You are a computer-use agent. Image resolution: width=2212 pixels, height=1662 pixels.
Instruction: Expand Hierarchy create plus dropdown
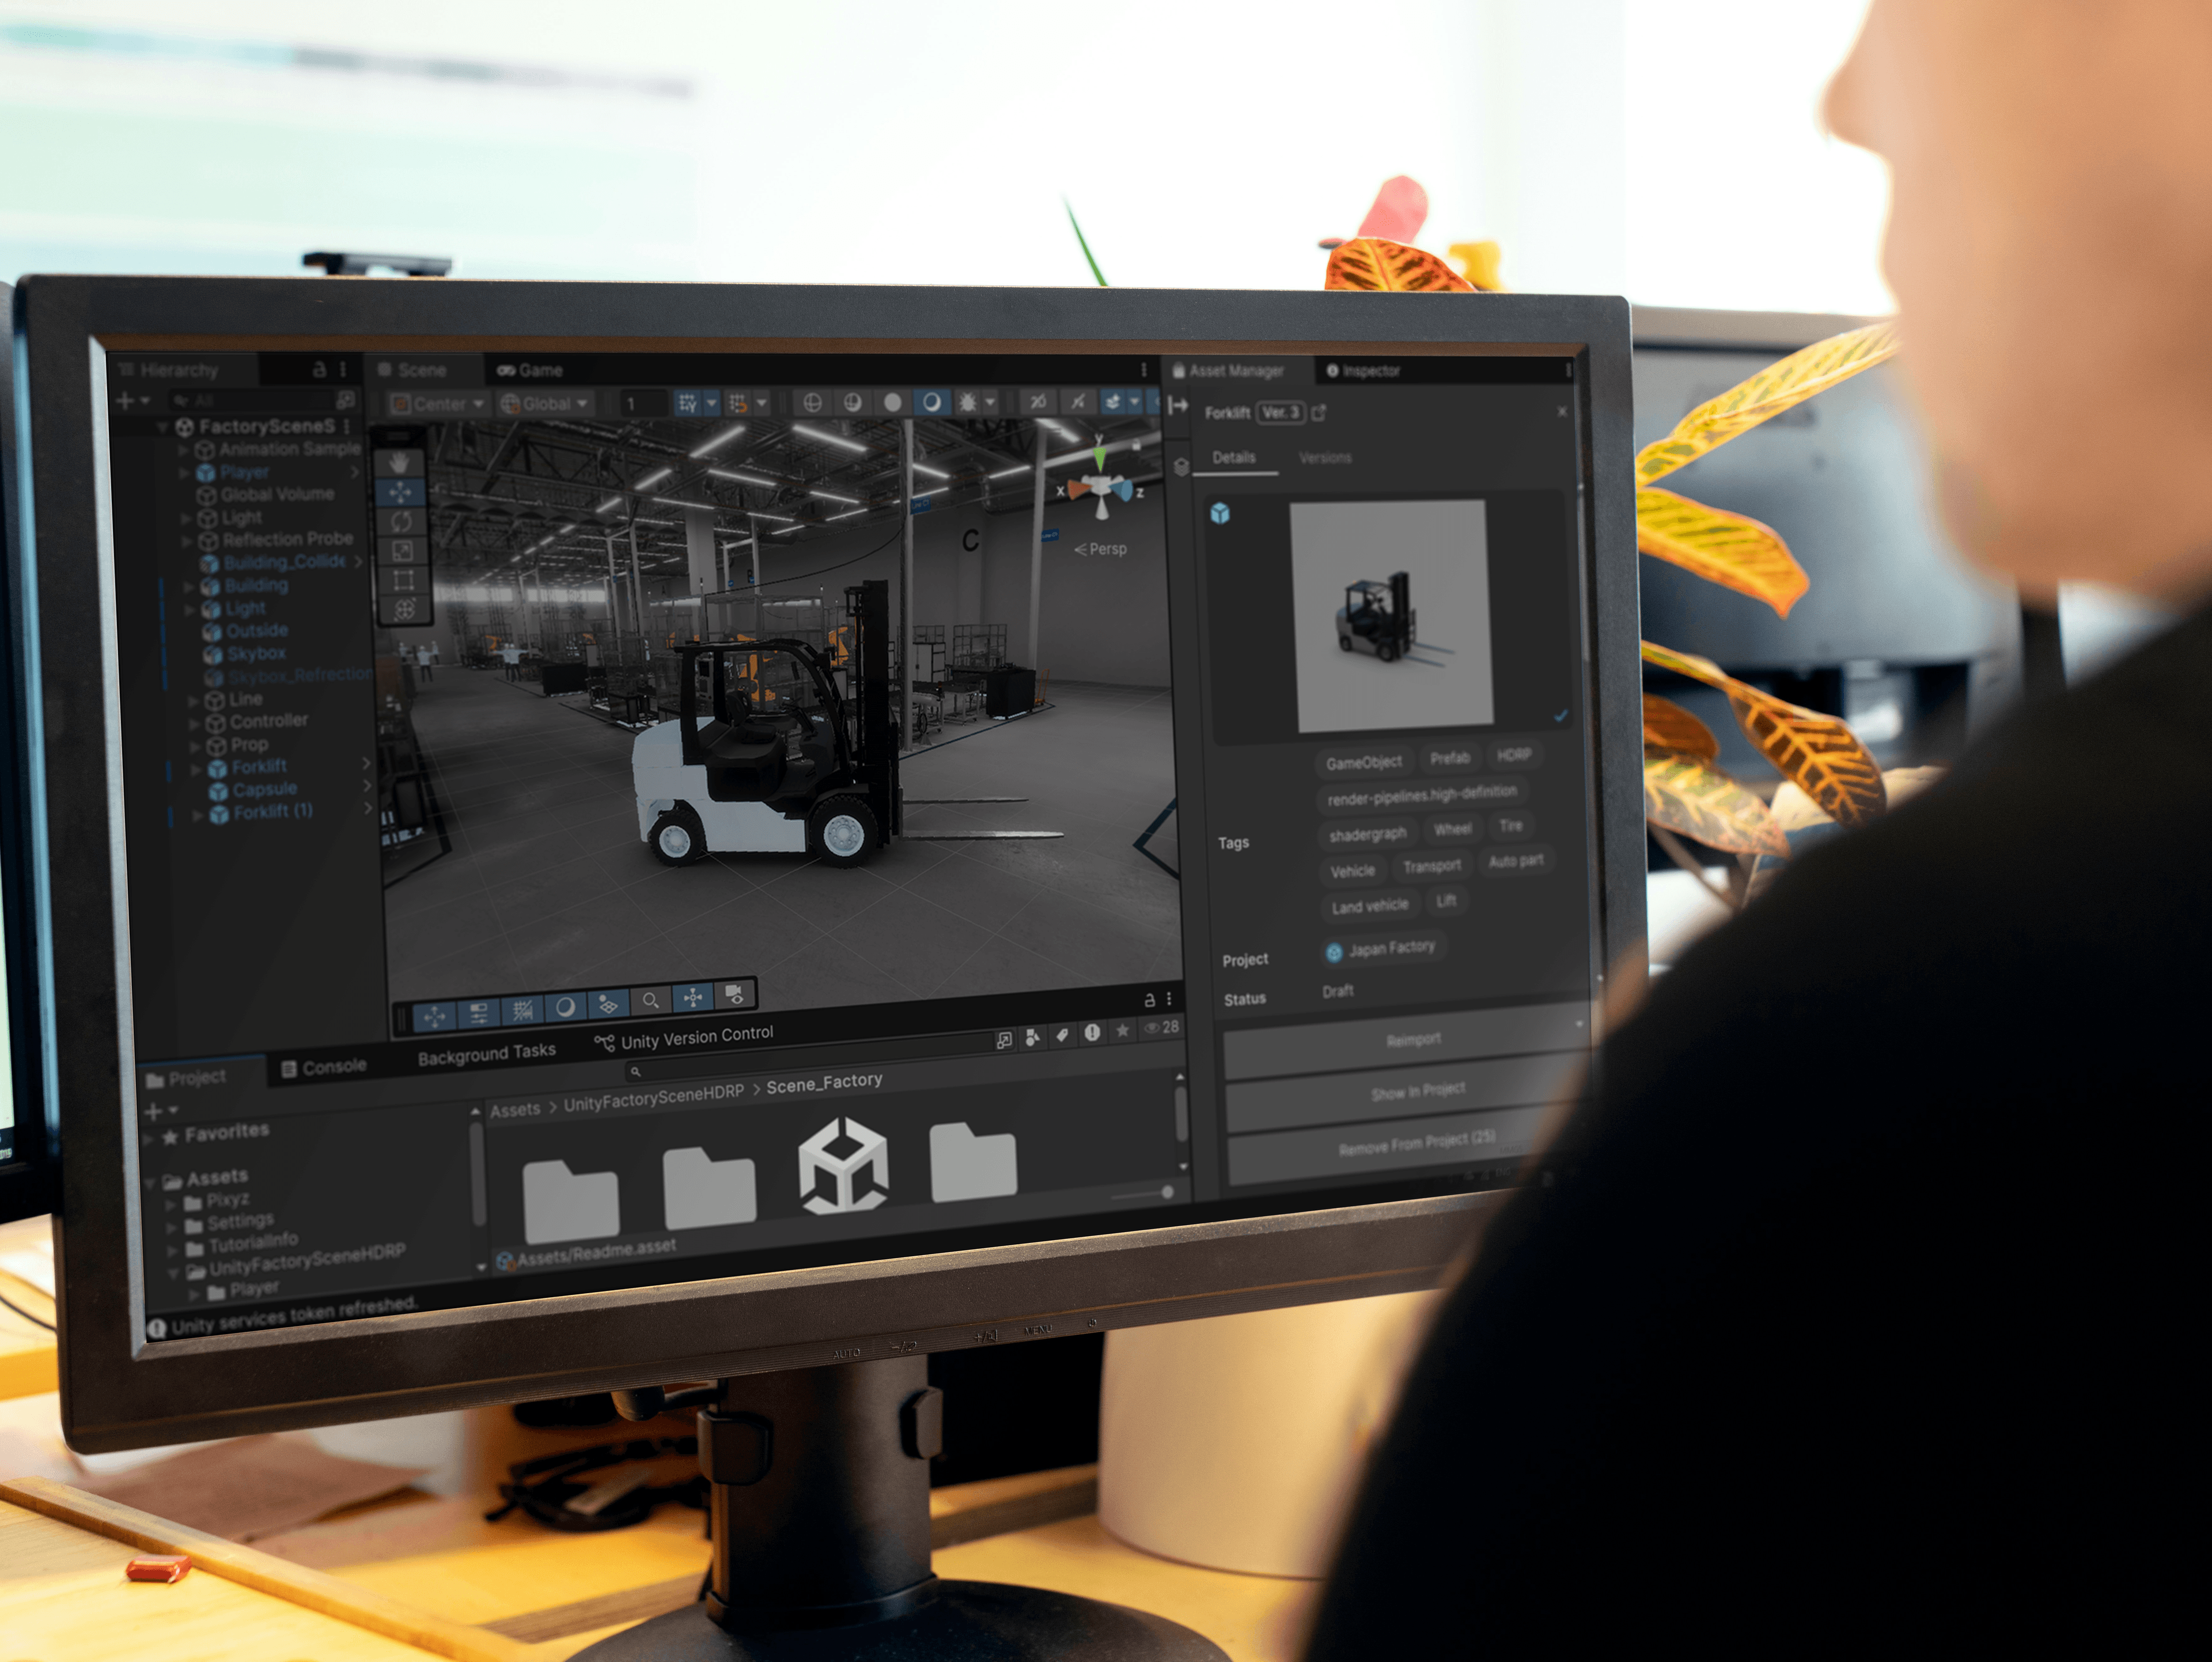[x=132, y=401]
